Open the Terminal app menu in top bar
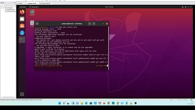This screenshot has height=110, width=195. coord(34,7)
